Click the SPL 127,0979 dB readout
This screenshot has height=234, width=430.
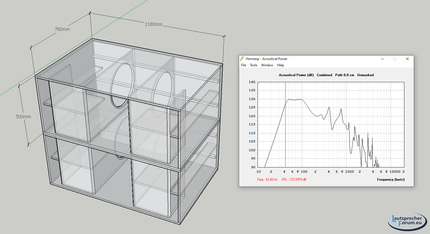click(x=294, y=180)
